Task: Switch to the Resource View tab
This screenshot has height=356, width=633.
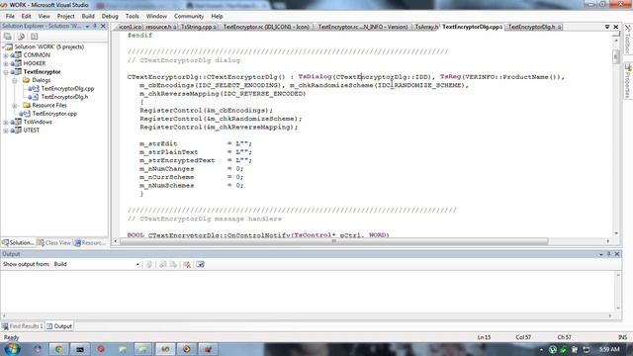Action: 90,243
